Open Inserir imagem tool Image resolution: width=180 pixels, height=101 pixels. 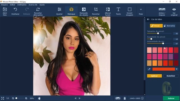pyautogui.click(x=130, y=12)
